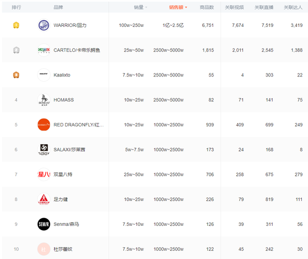
Task: Click WARRIOR sales amount 1亿~2.5亿
Action: [173, 25]
